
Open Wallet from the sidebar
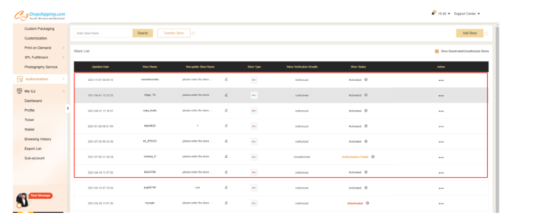coord(29,129)
